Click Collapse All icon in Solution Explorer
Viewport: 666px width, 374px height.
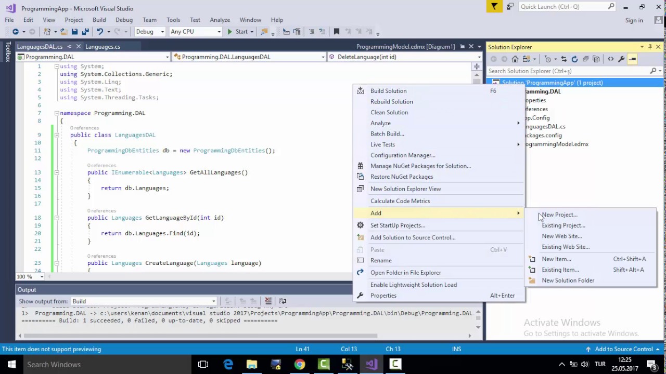coord(585,59)
